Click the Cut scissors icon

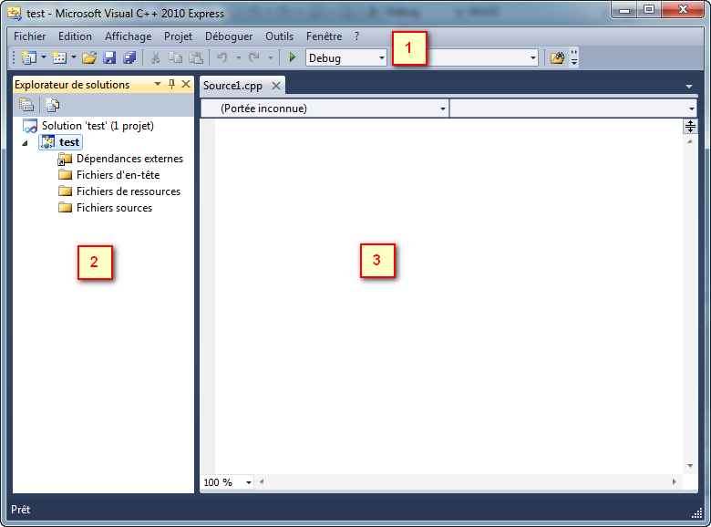coord(155,57)
